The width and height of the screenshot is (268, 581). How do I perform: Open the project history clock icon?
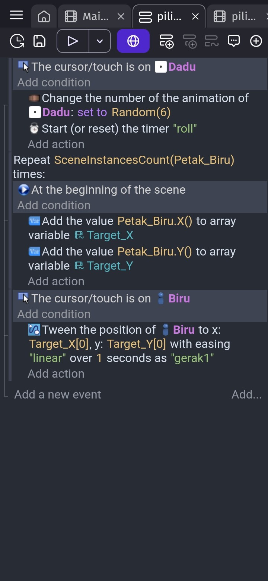click(x=17, y=41)
